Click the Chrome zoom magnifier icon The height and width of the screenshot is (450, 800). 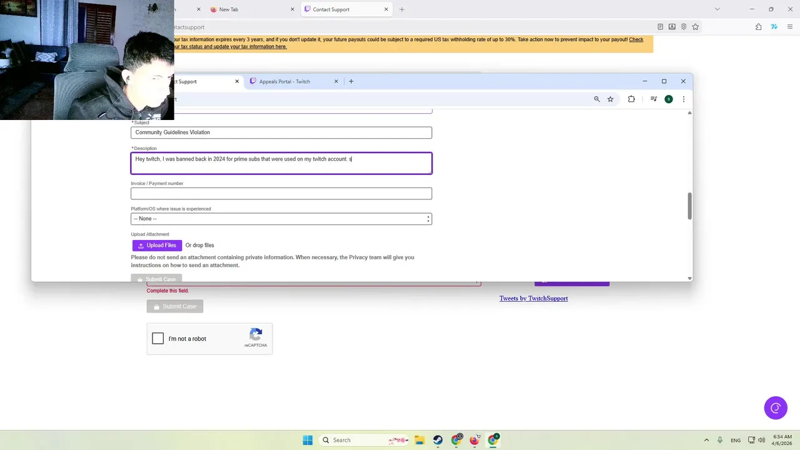597,99
